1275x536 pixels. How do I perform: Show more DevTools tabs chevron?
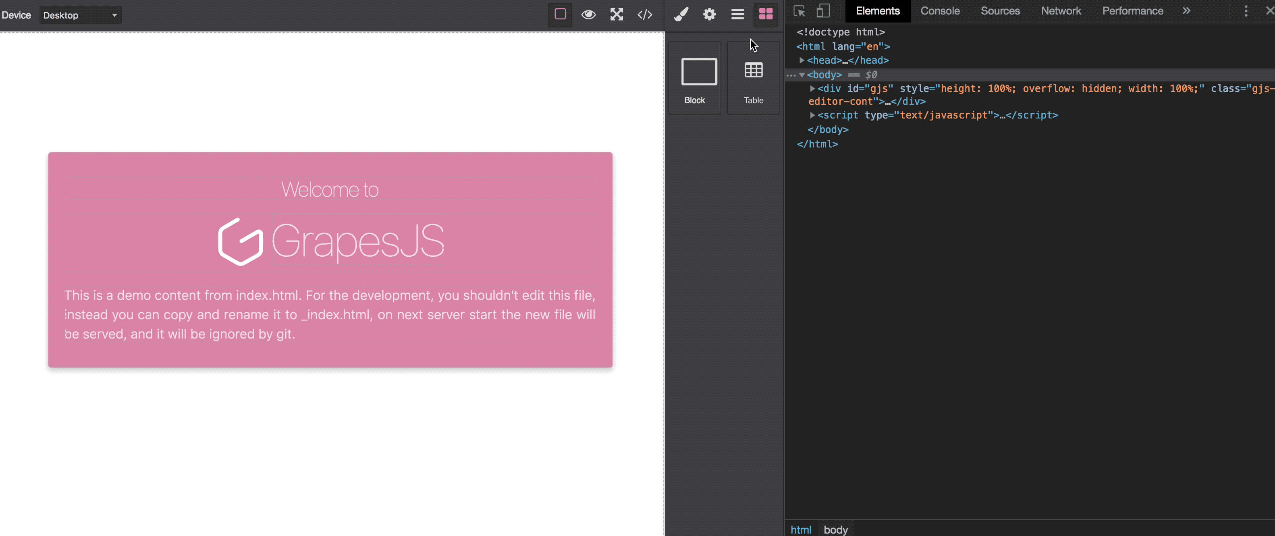pyautogui.click(x=1186, y=11)
